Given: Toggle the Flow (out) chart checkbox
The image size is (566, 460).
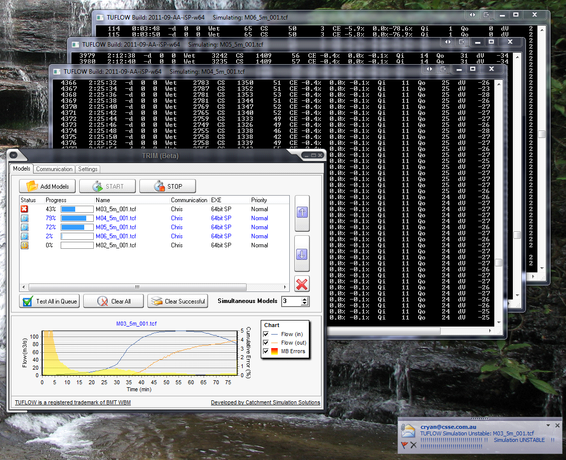Looking at the screenshot, I should (265, 343).
